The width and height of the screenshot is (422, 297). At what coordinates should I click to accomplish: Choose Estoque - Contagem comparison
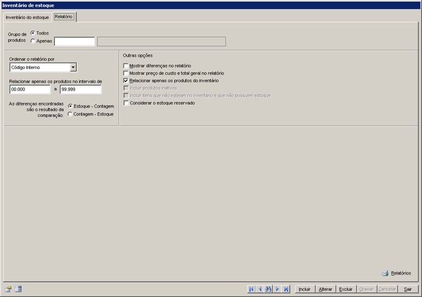(70, 106)
